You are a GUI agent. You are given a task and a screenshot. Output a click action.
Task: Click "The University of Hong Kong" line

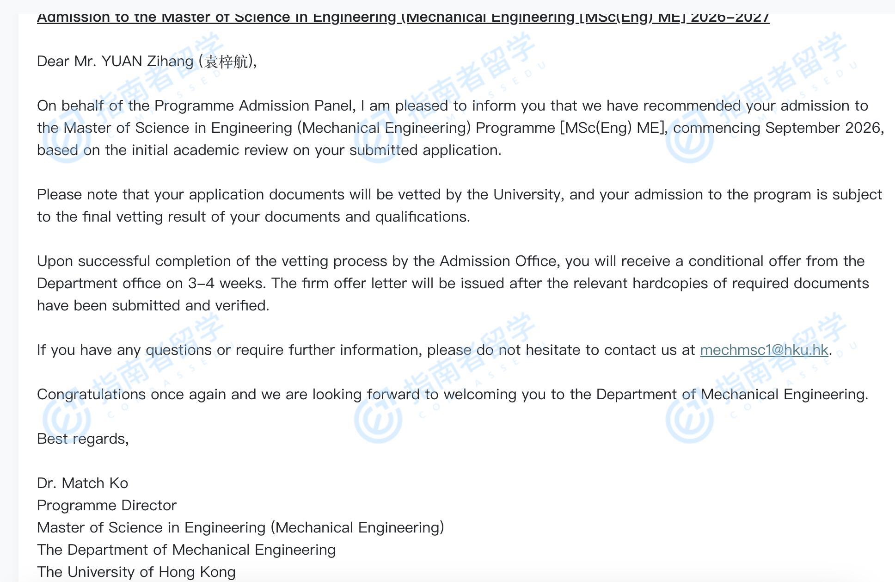[136, 572]
